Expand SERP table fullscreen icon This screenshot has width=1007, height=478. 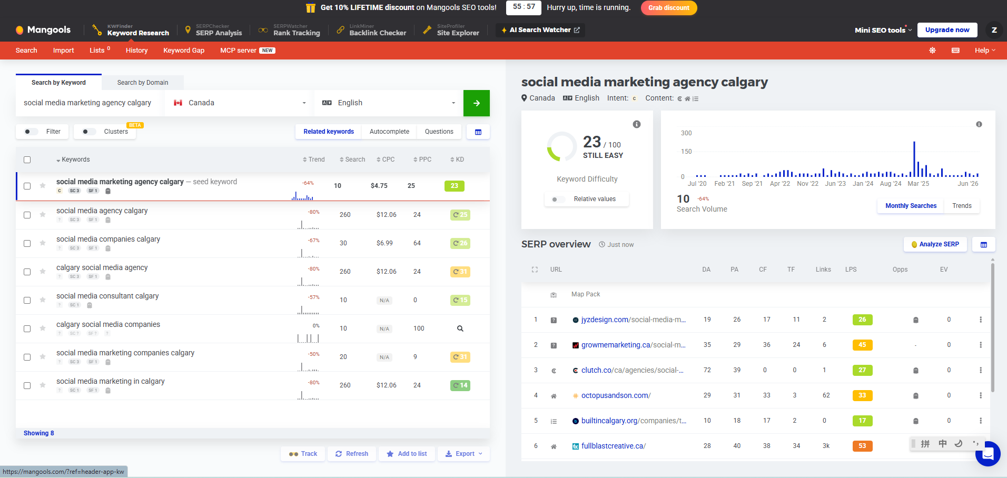pos(535,270)
